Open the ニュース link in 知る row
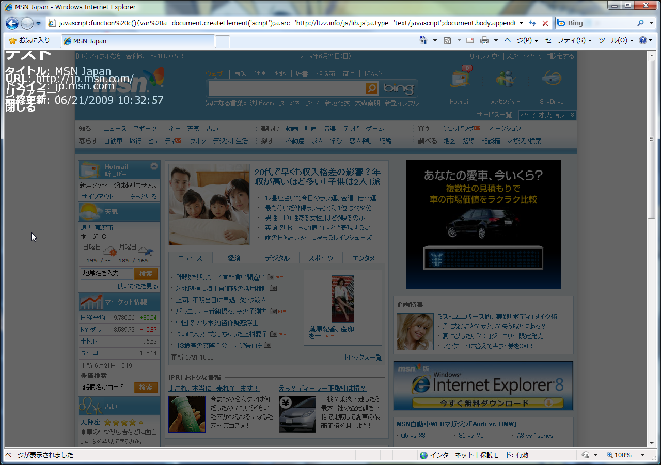 click(x=115, y=129)
